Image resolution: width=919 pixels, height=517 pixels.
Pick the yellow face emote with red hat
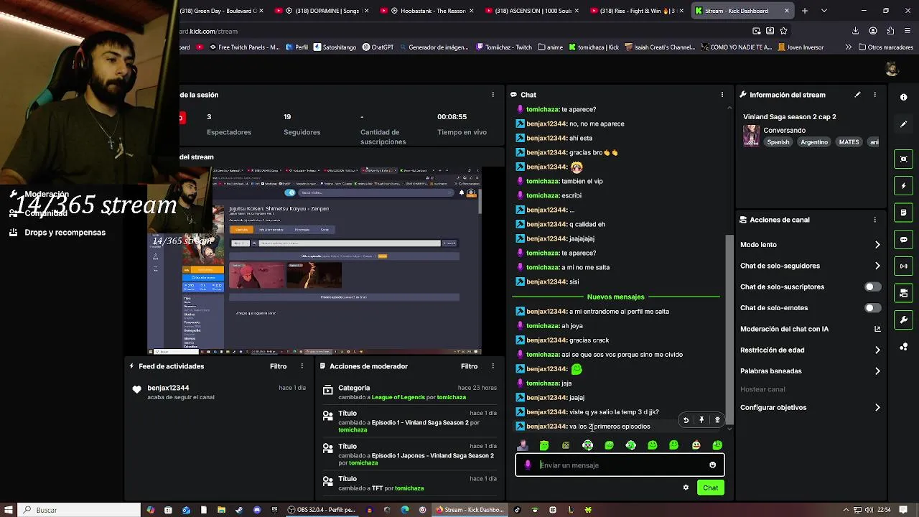click(x=696, y=446)
